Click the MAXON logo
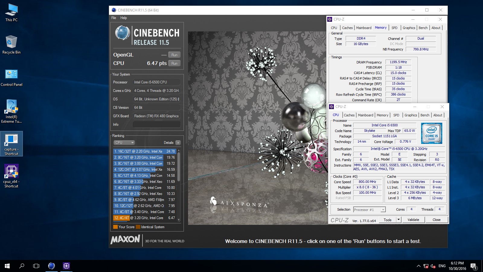 (x=125, y=240)
